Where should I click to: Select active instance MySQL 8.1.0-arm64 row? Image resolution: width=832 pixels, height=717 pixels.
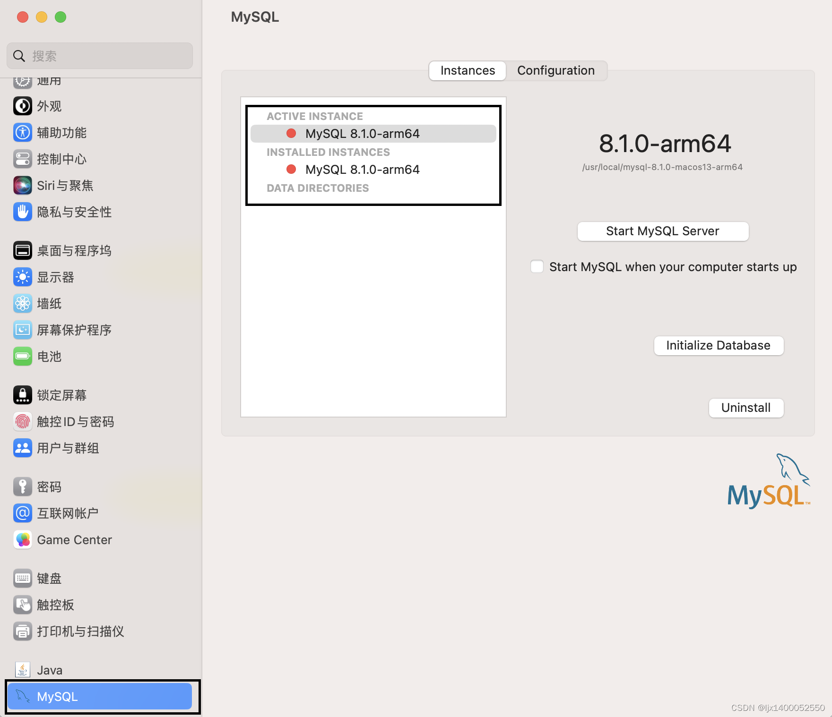tap(373, 134)
